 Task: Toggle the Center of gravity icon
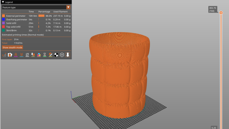56,55
